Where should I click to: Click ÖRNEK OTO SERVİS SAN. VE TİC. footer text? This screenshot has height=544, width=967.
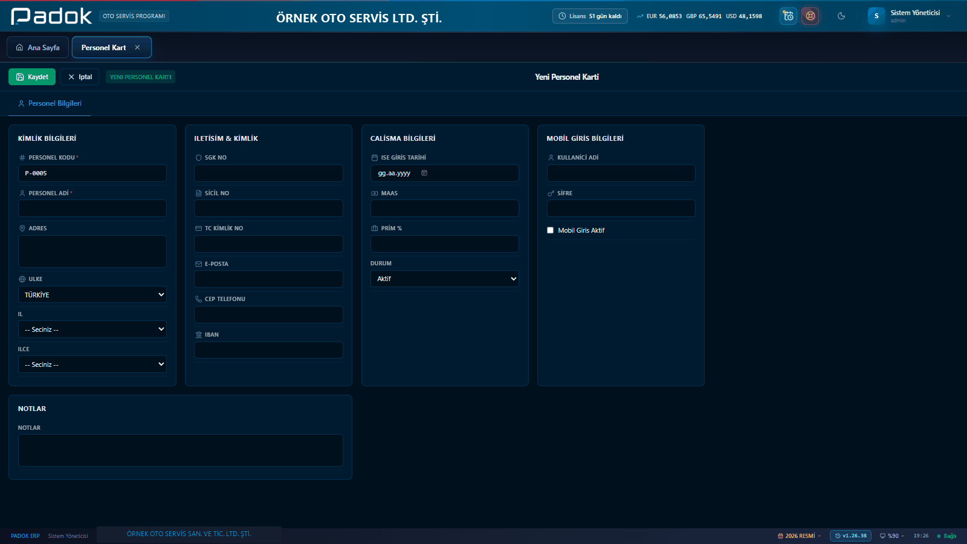pyautogui.click(x=189, y=534)
